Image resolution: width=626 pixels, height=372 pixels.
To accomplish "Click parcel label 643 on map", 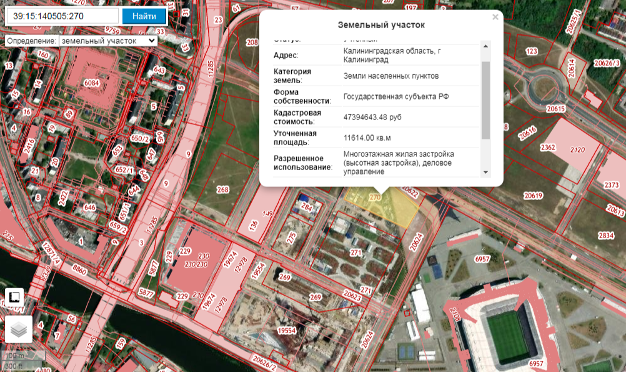I will 159,70.
